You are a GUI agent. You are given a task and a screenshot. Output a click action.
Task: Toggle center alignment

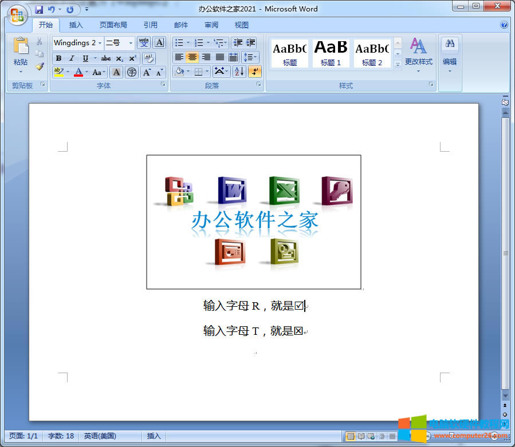point(192,57)
